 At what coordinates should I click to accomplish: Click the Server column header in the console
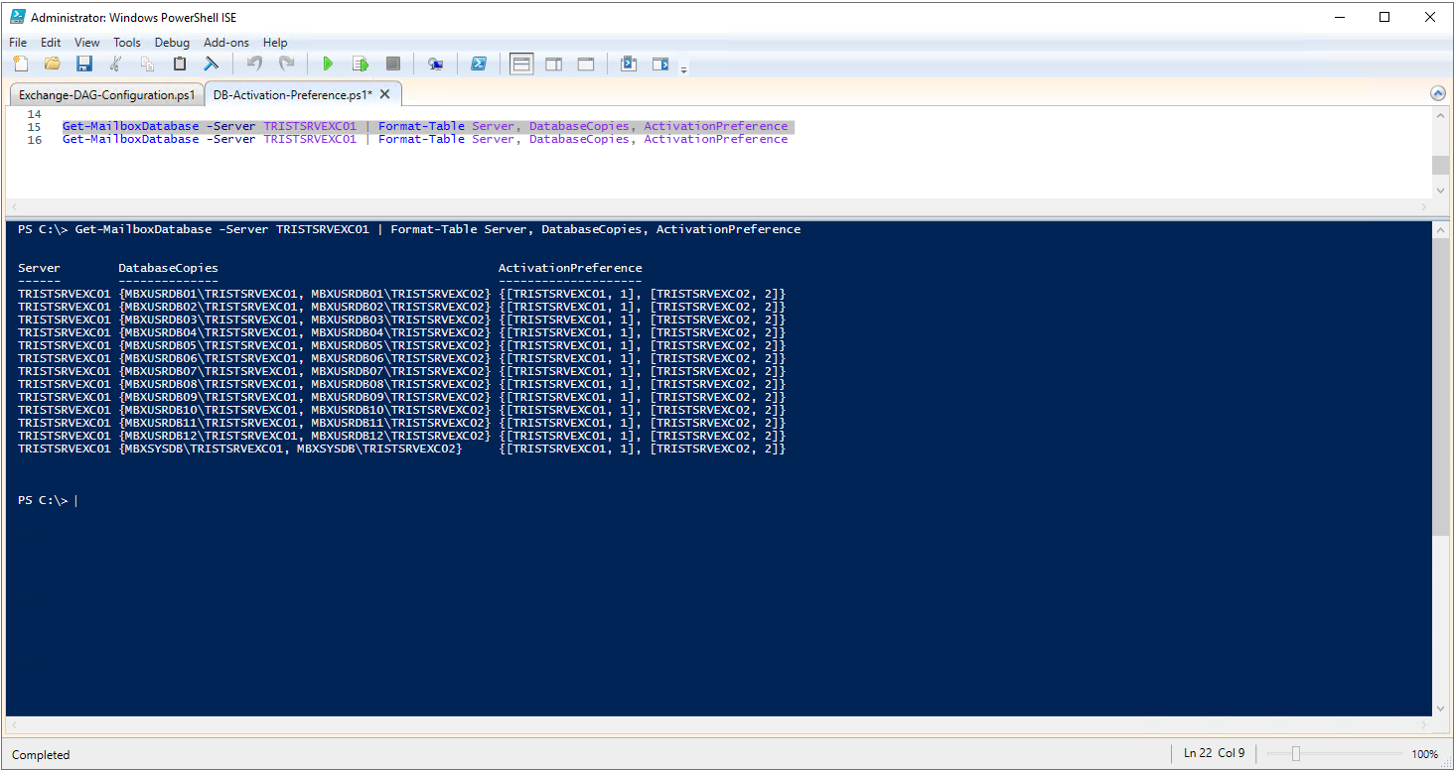39,268
